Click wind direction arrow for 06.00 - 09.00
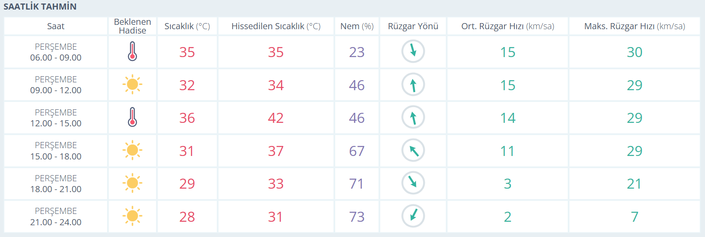Screen dimensions: 705x237 413,51
